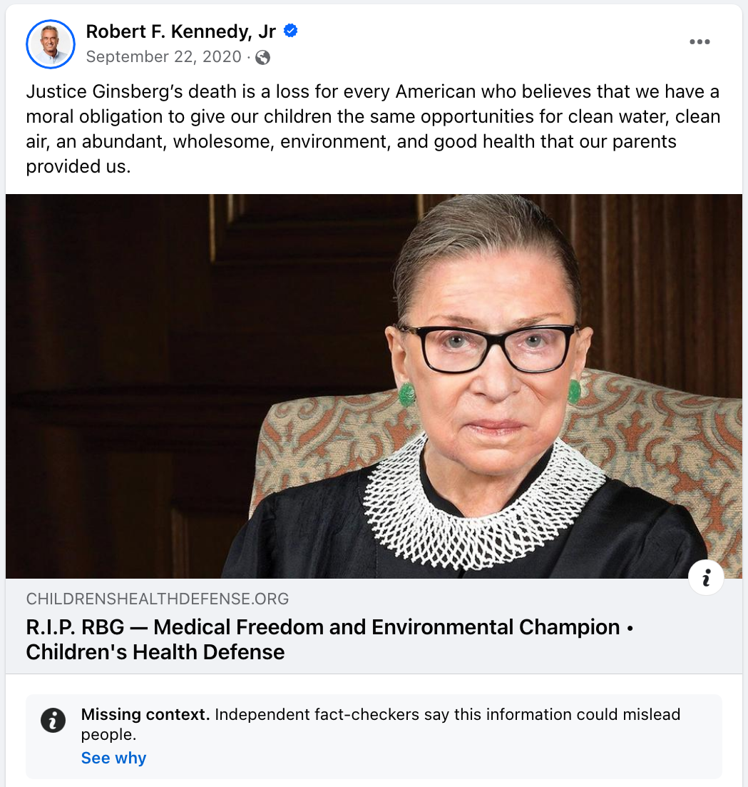Click the dark info icon beside Missing context
The height and width of the screenshot is (787, 748).
point(53,720)
